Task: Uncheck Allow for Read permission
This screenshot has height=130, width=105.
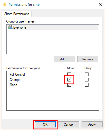Action: (x=69, y=85)
